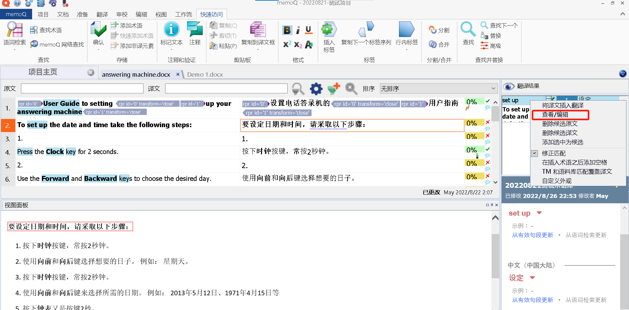Join segments with 合并

click(x=439, y=44)
